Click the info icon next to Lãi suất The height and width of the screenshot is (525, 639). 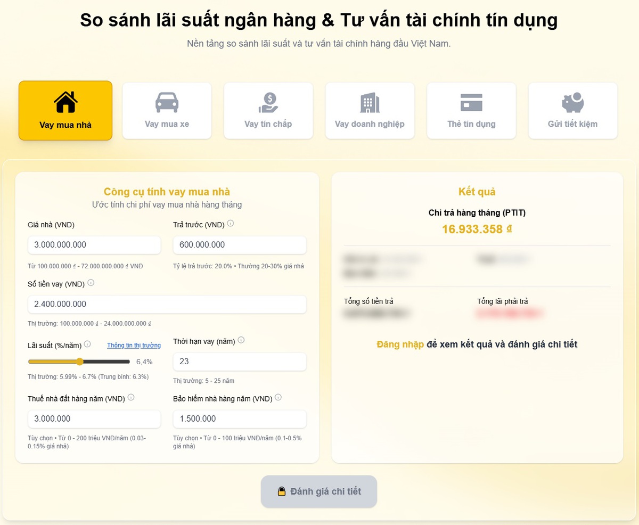[x=87, y=344]
